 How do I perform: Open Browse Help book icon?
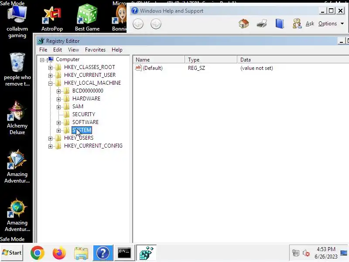tap(280, 24)
